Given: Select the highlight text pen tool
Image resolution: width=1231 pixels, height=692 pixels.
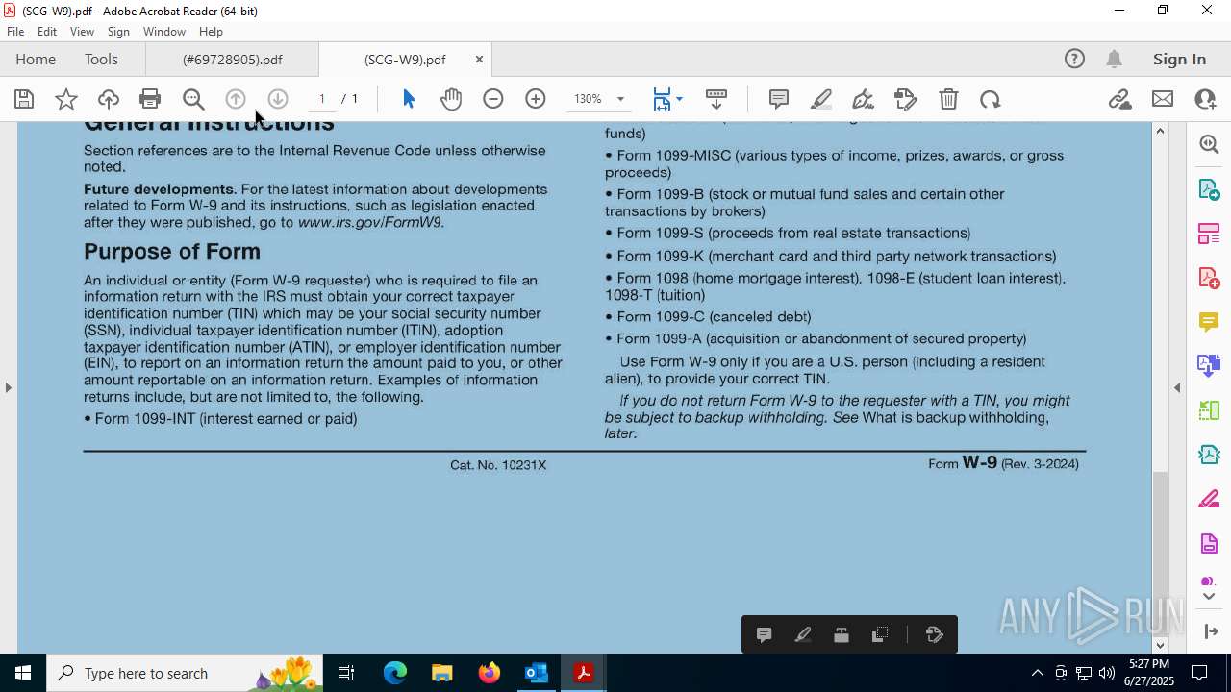Looking at the screenshot, I should tap(821, 99).
